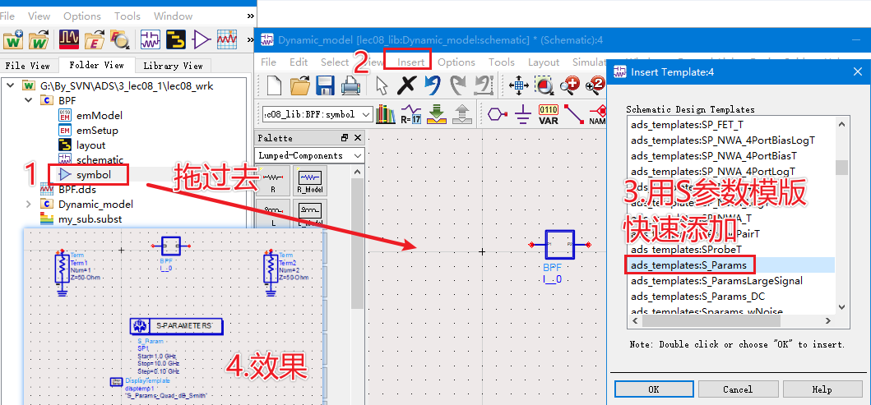871x405 pixels.
Task: Collapse the BPF cell node
Action: coord(28,101)
